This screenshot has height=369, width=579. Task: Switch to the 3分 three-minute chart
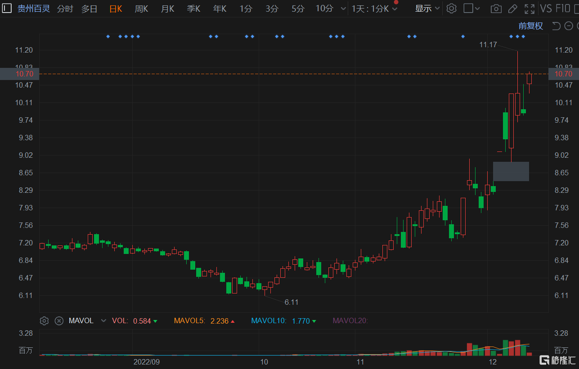pos(272,9)
